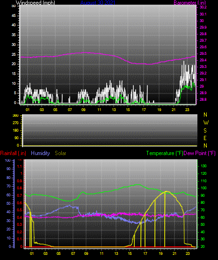
Task: Select the Dew Point (°F) legend label
Action: tap(200, 153)
